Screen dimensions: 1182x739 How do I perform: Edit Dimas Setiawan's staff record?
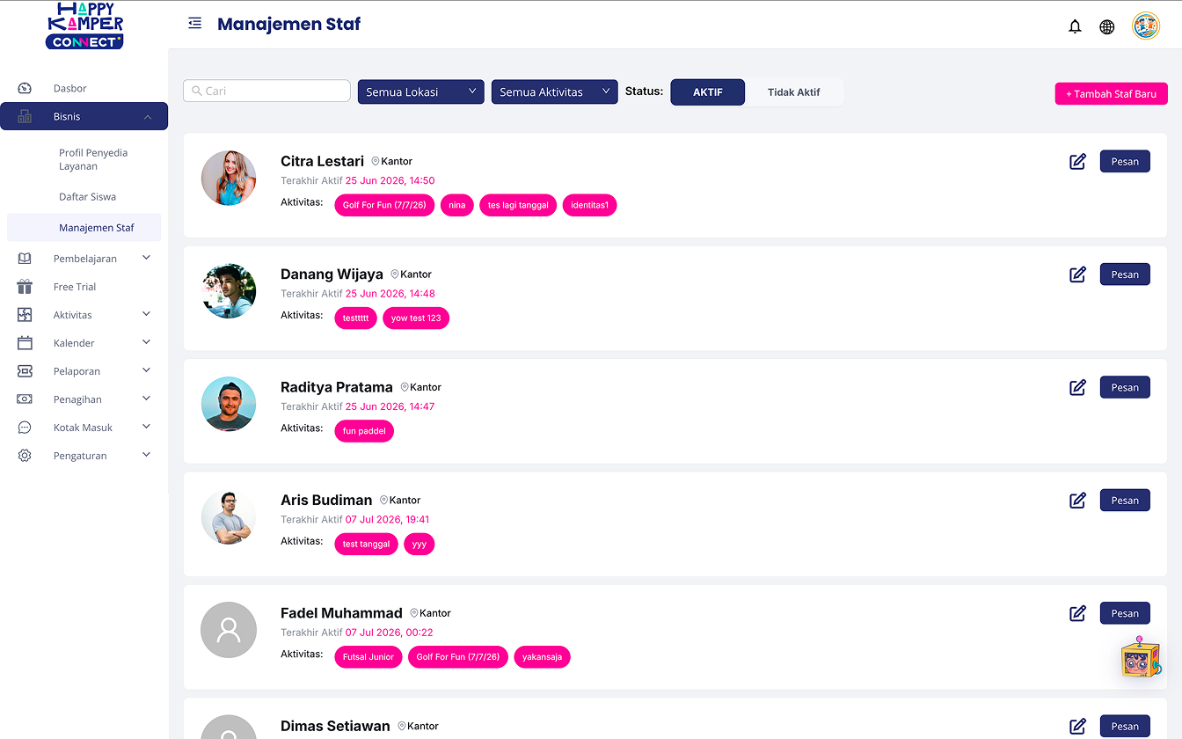pos(1077,727)
